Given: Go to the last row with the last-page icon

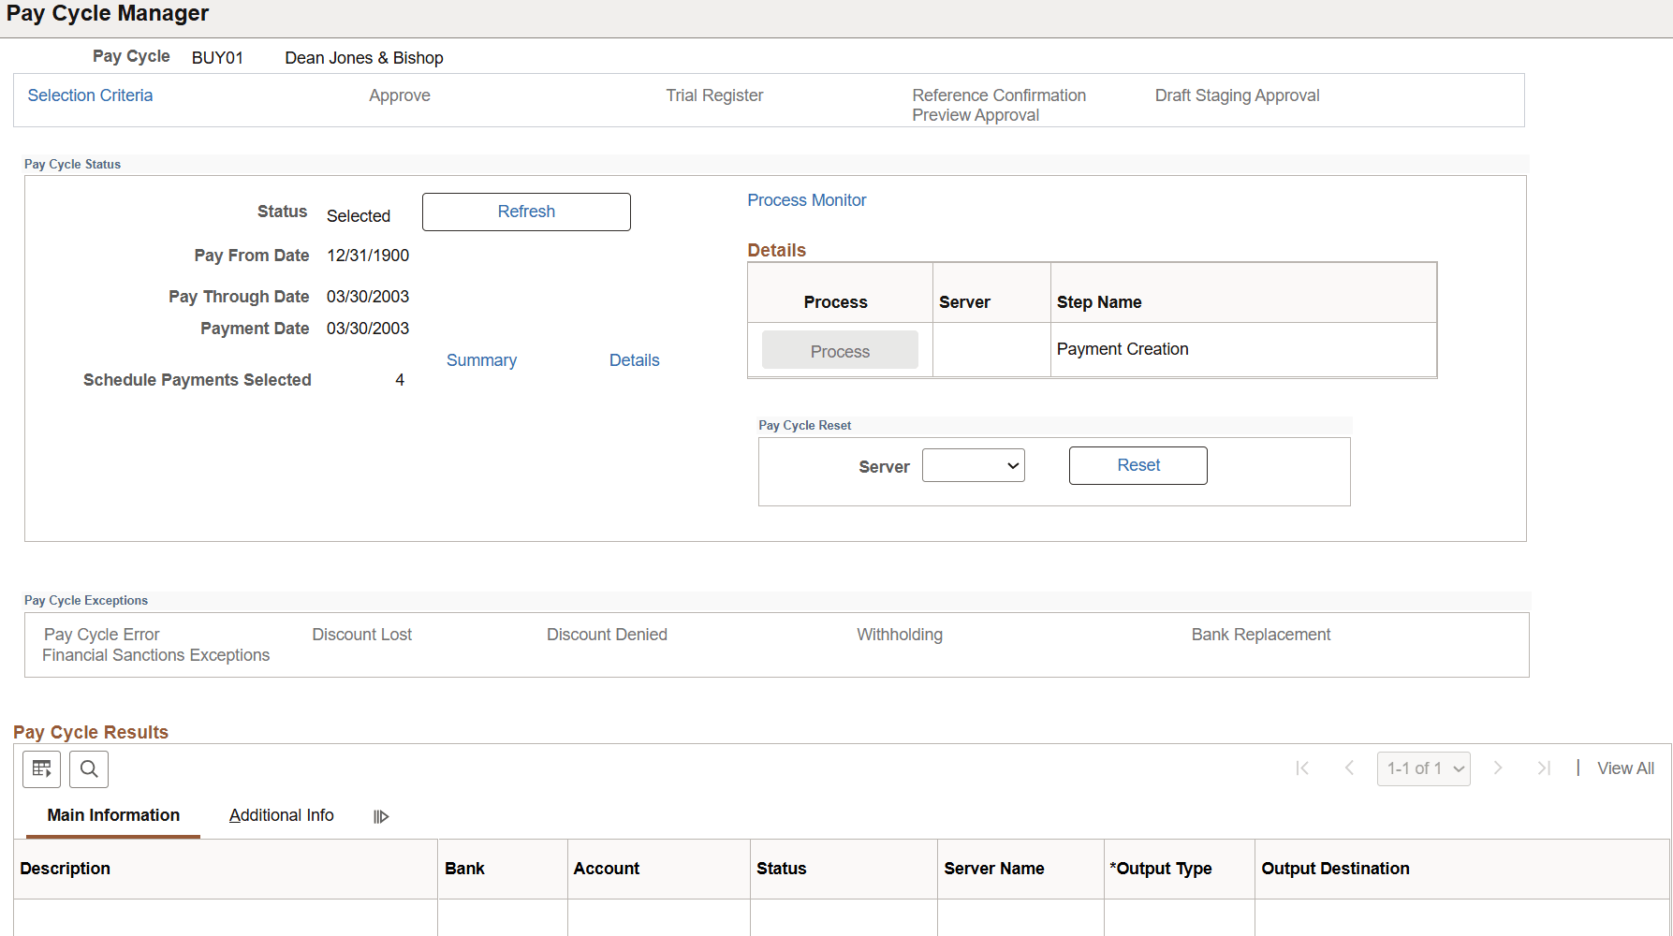Looking at the screenshot, I should click(1545, 768).
